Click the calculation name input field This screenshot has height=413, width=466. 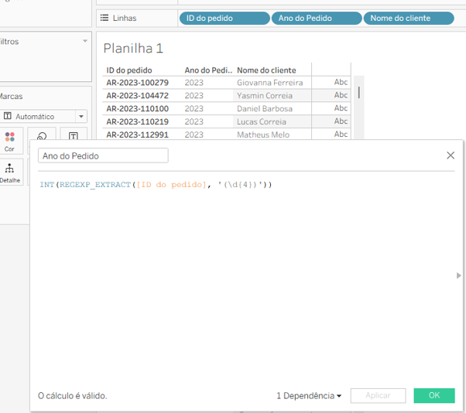[103, 155]
